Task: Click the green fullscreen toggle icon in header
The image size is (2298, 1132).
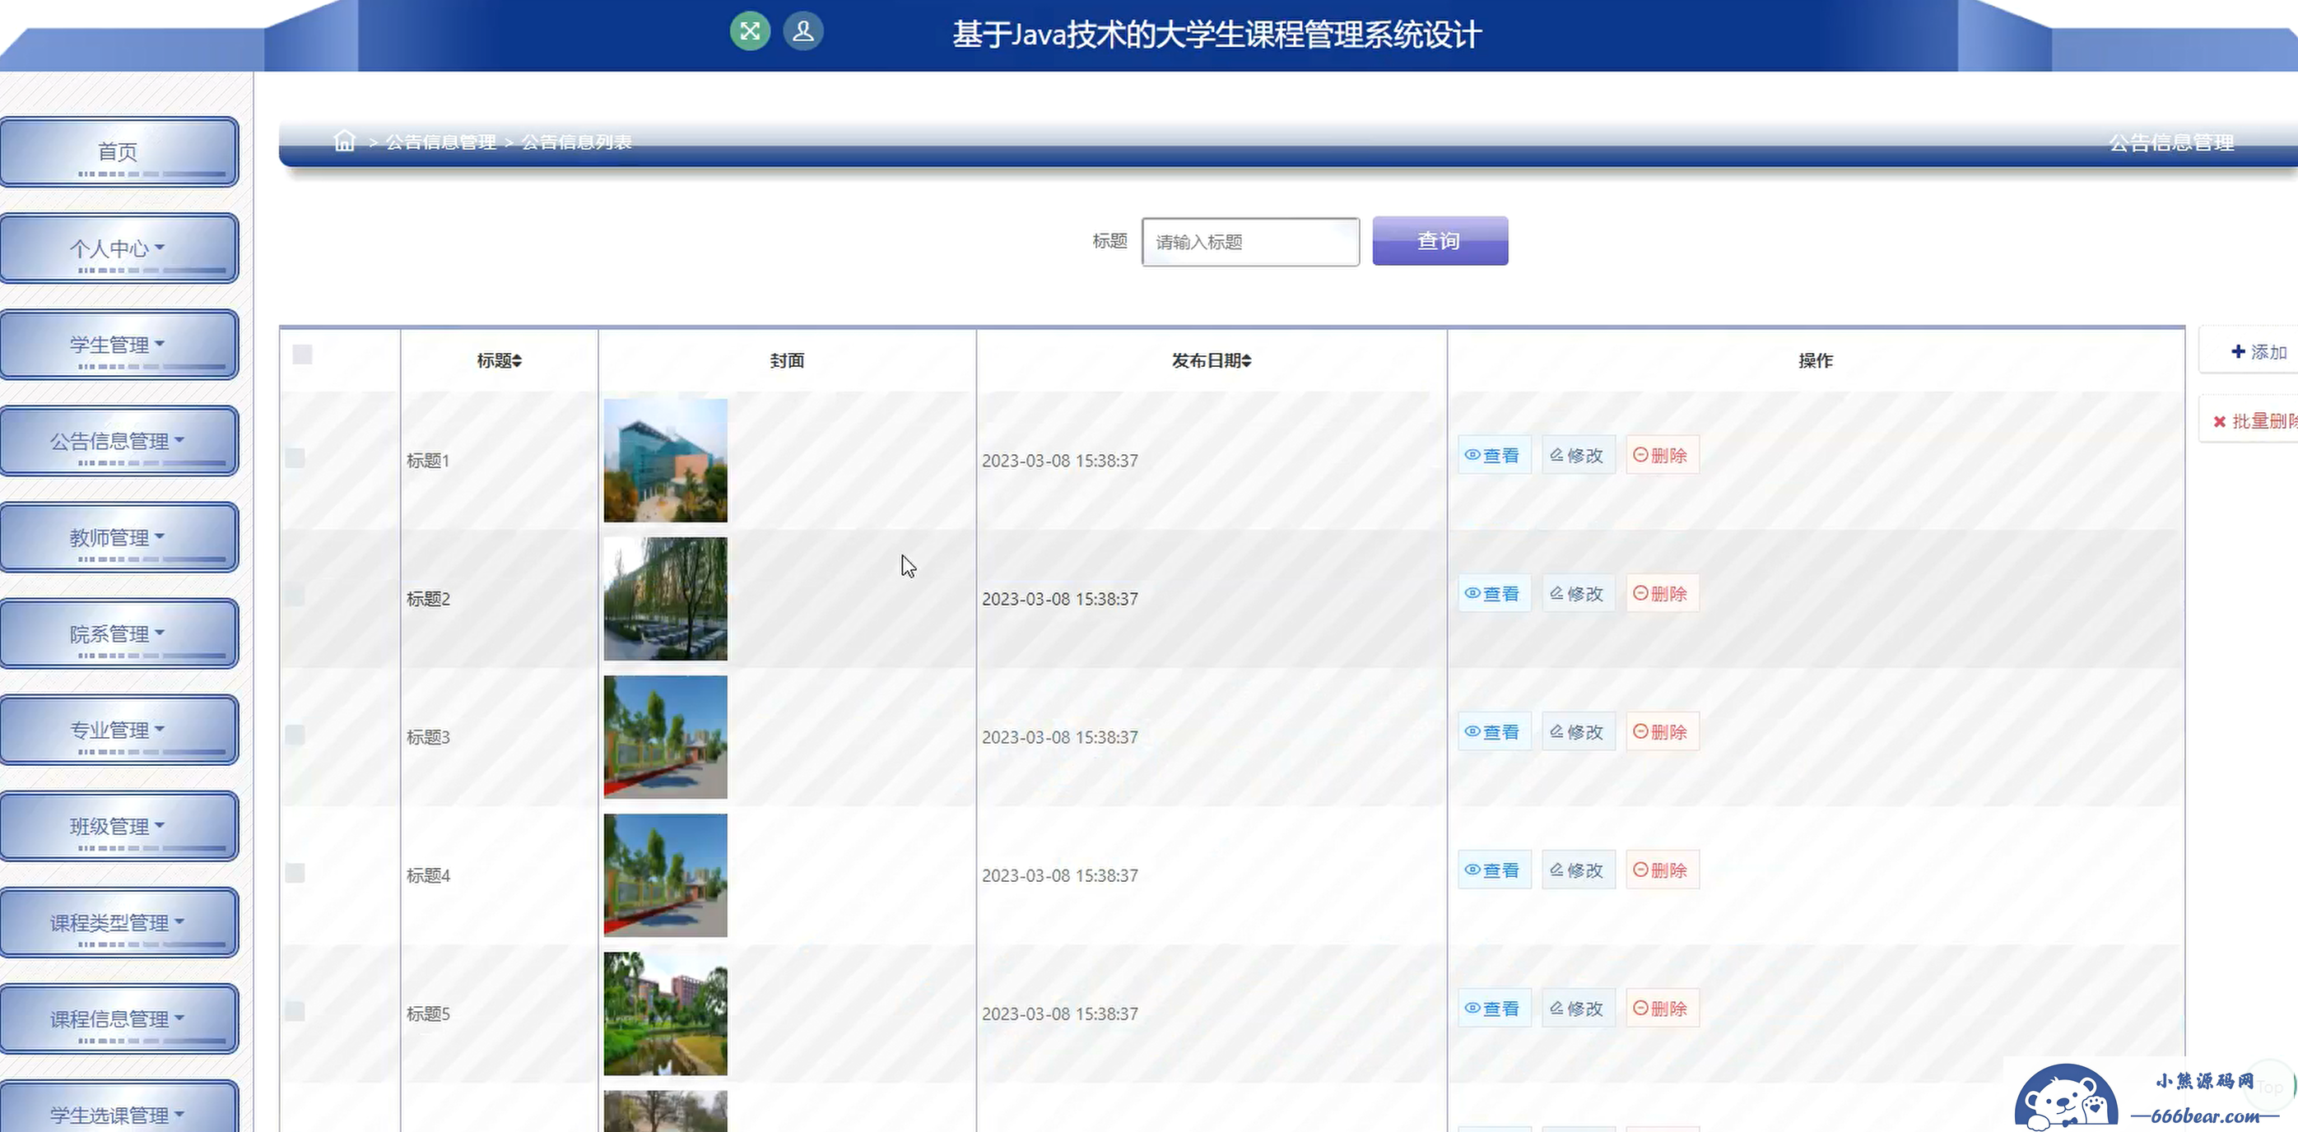Action: click(751, 31)
